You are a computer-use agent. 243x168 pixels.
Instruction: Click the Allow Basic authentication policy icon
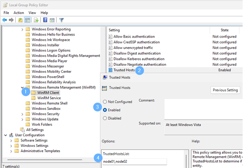[111, 36]
